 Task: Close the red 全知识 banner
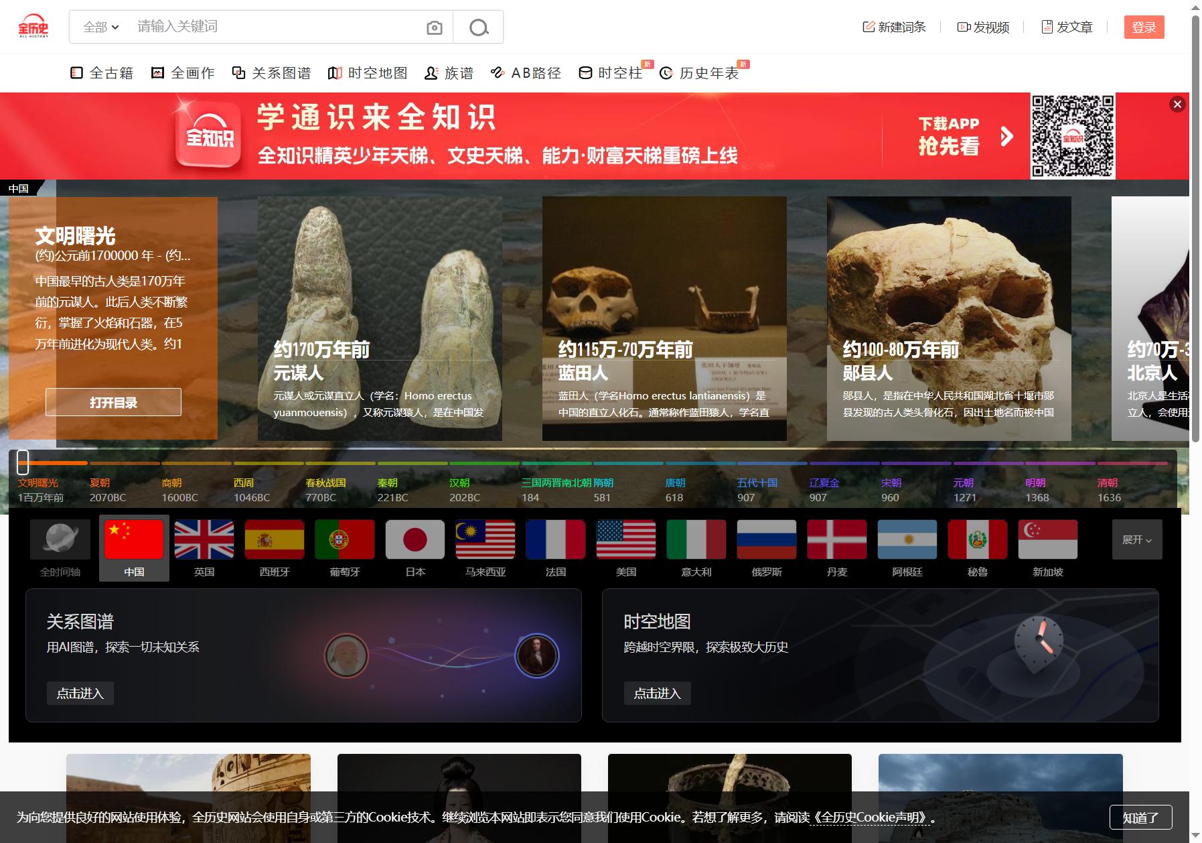(x=1177, y=104)
